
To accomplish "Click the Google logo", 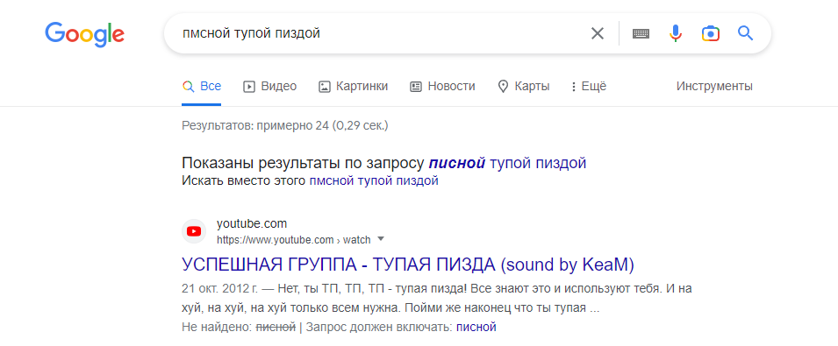I will (84, 34).
